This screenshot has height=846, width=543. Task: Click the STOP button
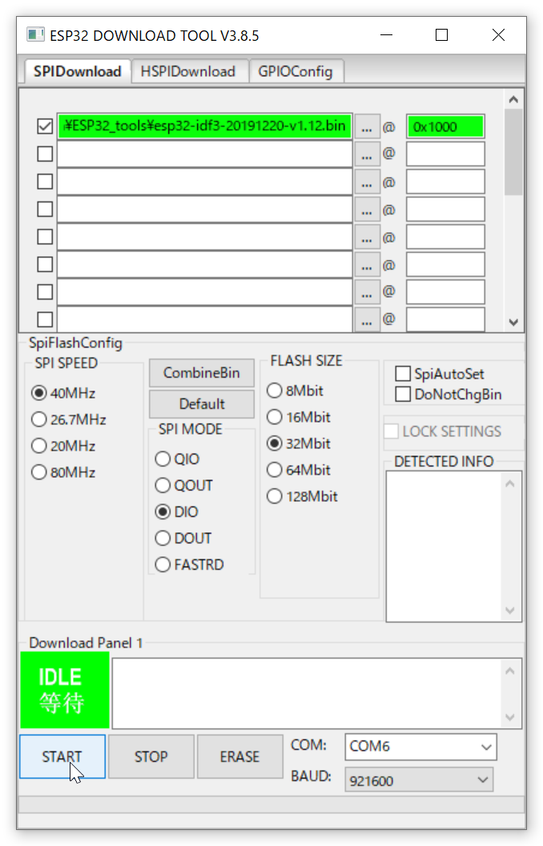[151, 756]
